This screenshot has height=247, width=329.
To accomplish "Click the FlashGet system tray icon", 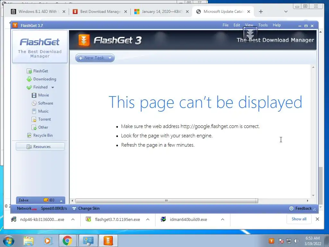I will [271, 241].
